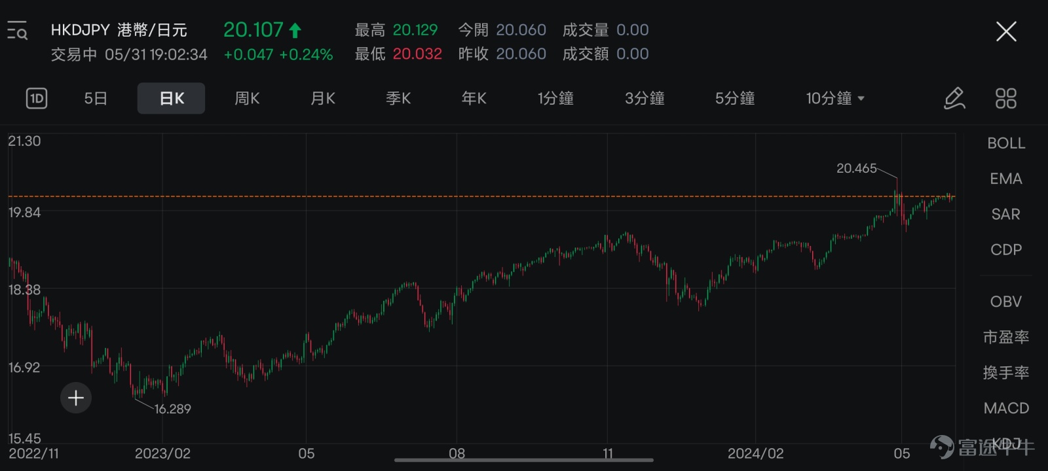Click the 20.465 high price label
This screenshot has width=1048, height=471.
point(856,168)
